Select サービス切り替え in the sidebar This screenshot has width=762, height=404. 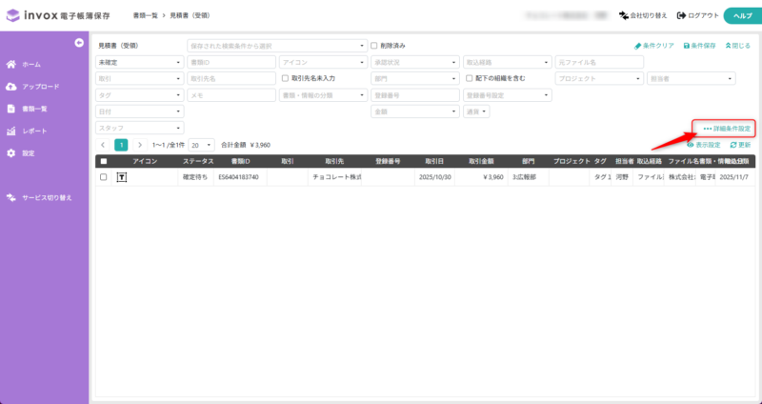(39, 198)
